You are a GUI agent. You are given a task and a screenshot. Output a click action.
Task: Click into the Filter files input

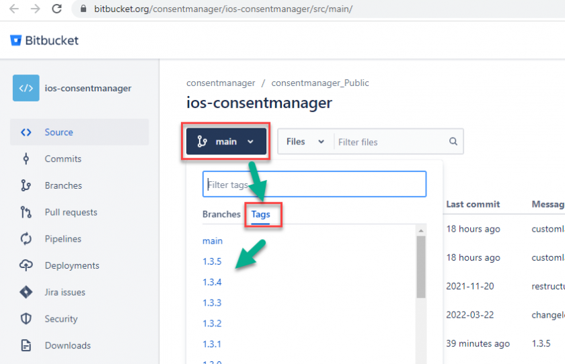(x=391, y=142)
